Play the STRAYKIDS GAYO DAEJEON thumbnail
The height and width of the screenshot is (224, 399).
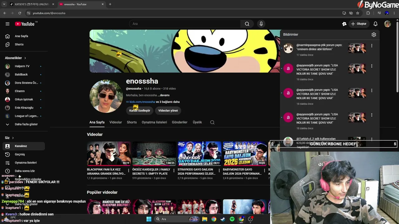(x=199, y=154)
